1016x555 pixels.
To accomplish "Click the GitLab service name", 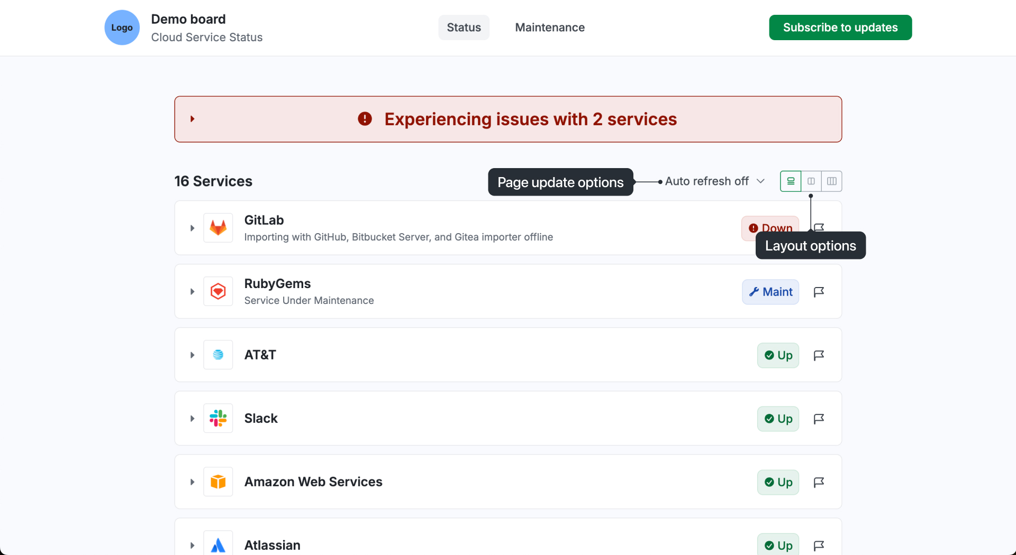I will click(x=264, y=220).
